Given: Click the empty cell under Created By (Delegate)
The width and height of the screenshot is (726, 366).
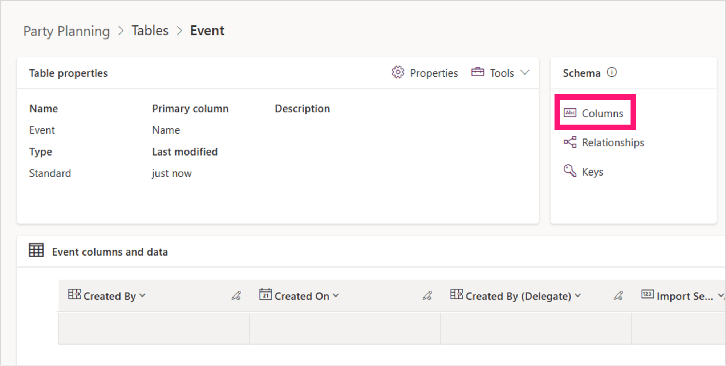Looking at the screenshot, I should (x=536, y=328).
